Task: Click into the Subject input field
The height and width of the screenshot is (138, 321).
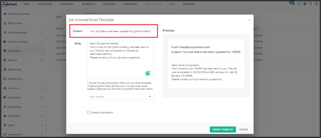Action: pos(120,31)
